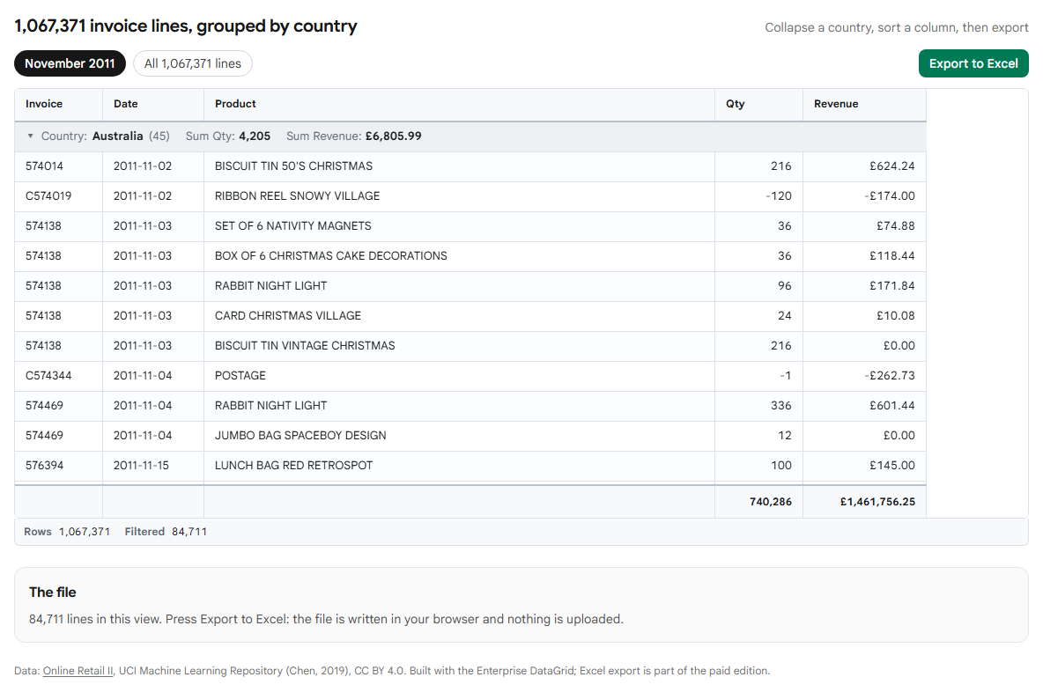
Task: Collapse the Australia country group triangle
Action: (30, 136)
